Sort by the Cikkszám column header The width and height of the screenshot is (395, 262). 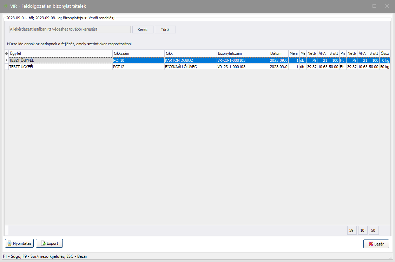tap(138, 53)
